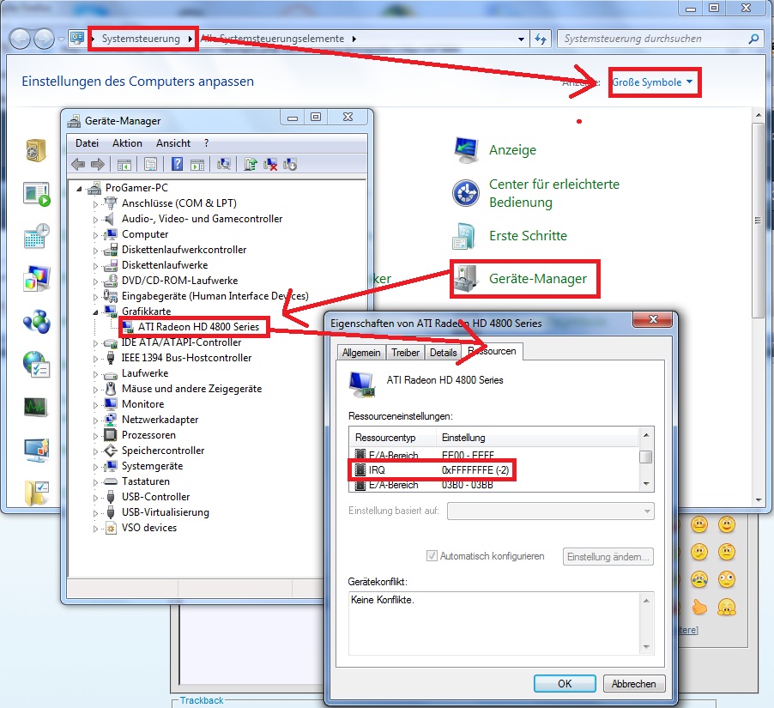Open the Anzeige control panel icon
The image size is (774, 708).
(x=466, y=149)
